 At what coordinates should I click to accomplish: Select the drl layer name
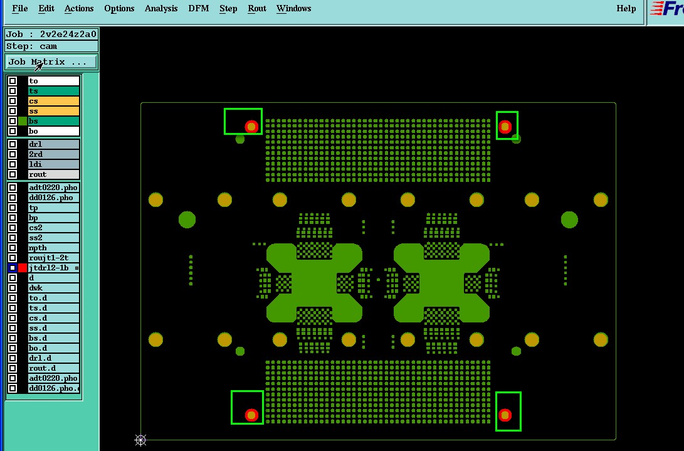coord(54,144)
